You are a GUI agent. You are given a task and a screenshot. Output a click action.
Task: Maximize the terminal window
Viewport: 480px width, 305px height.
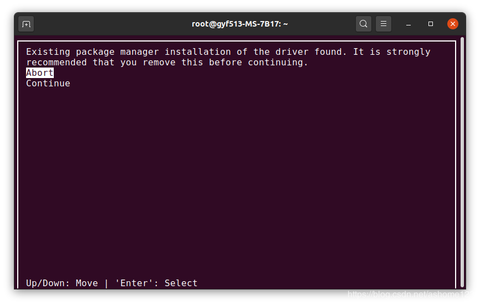(x=431, y=24)
